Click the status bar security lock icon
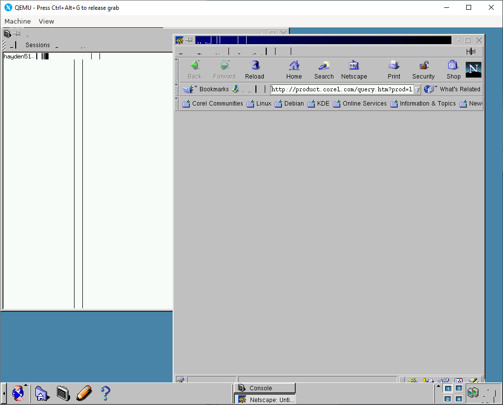 point(180,380)
